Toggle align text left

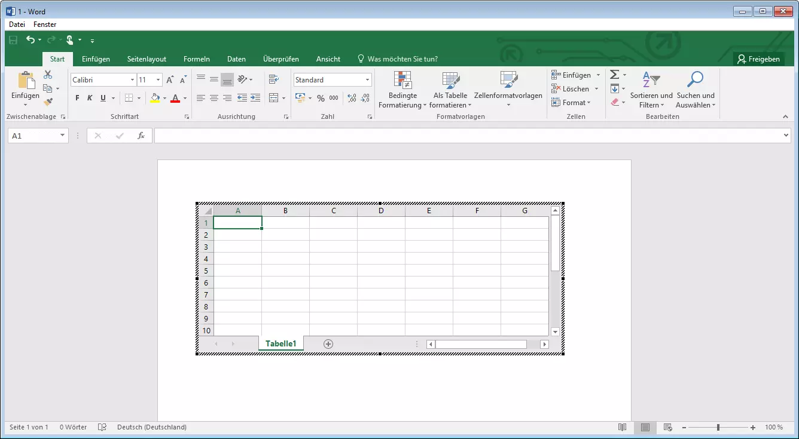pos(201,98)
